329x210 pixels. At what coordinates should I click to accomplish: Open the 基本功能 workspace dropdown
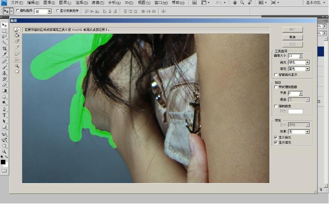tap(315, 3)
